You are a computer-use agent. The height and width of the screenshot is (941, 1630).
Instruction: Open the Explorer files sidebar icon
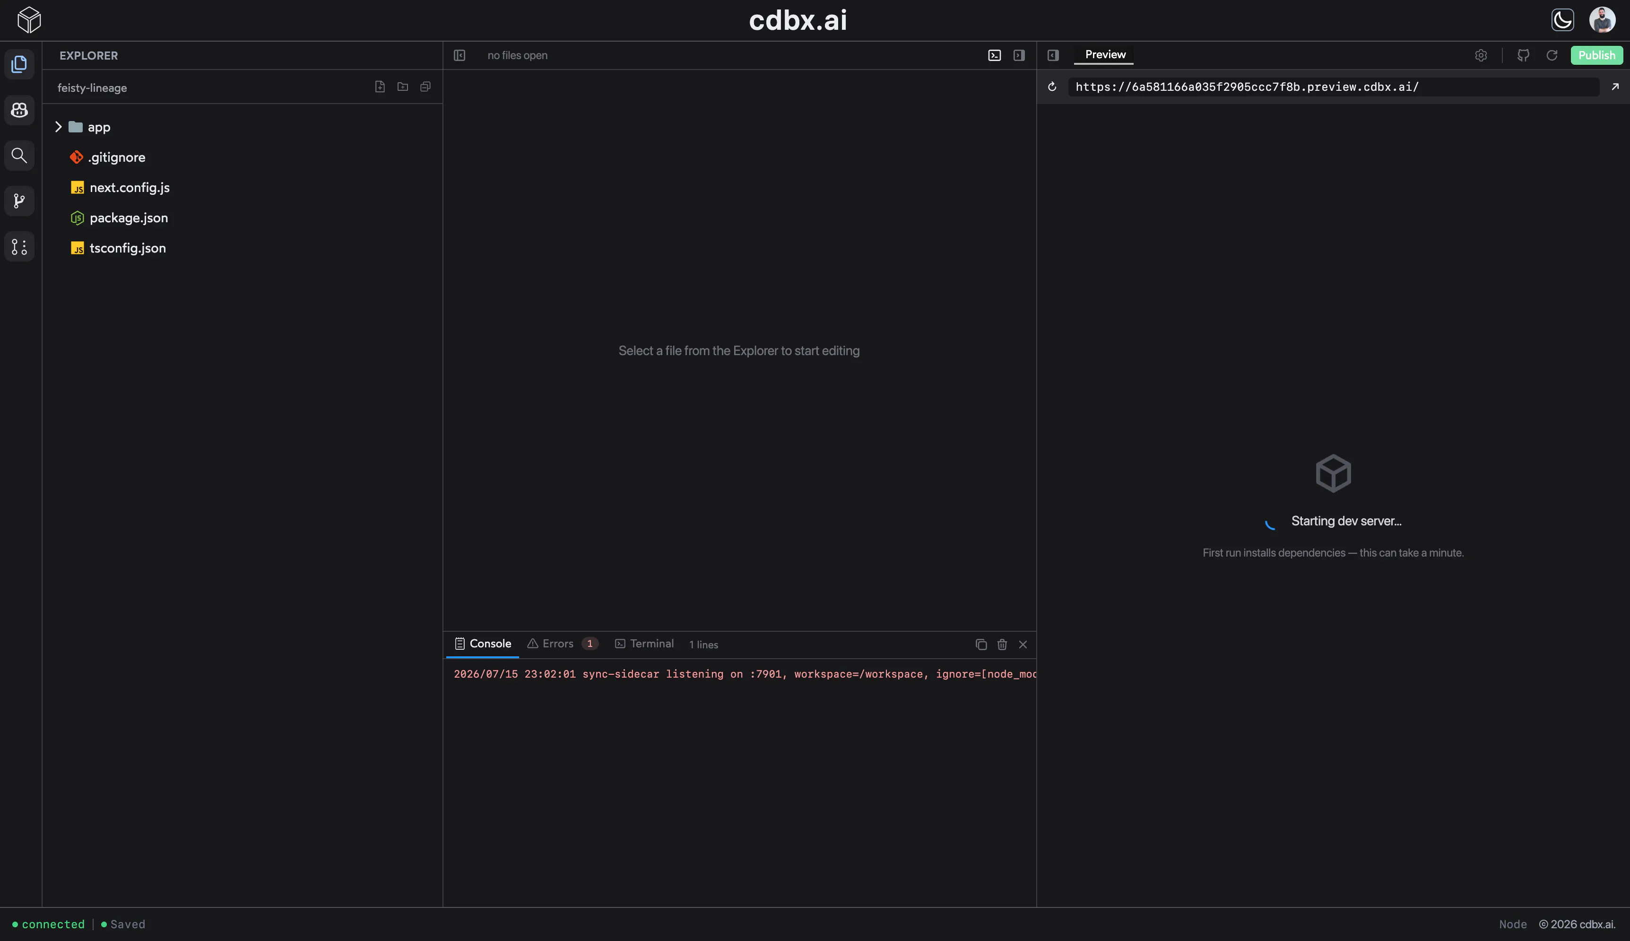pyautogui.click(x=19, y=64)
